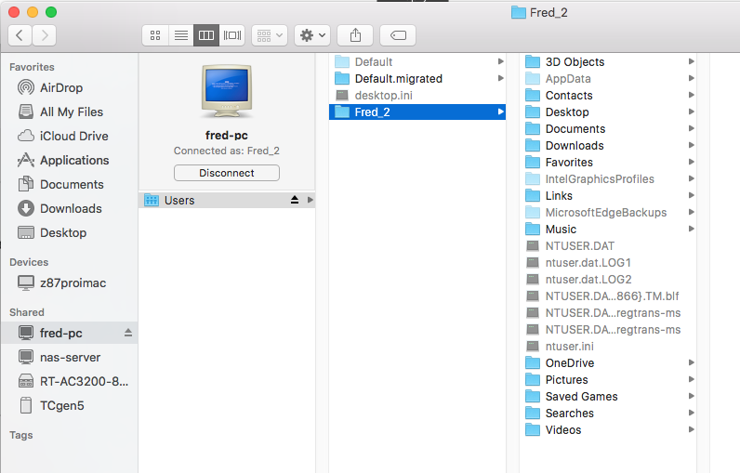Expand the Default folder arrow
This screenshot has width=740, height=473.
[x=501, y=61]
